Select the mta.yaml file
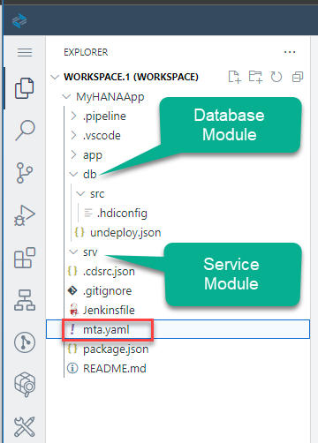Screen dimensions: 318x443 178,329
